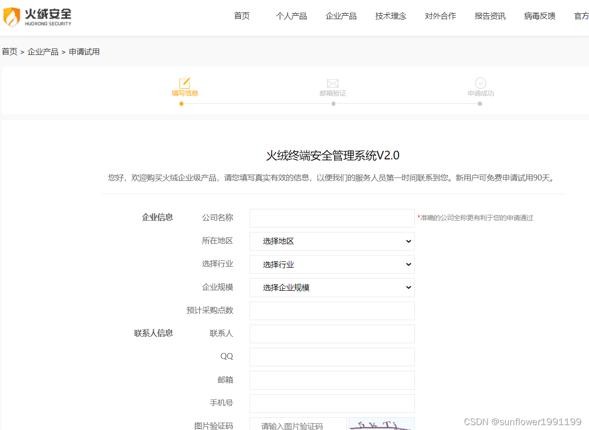This screenshot has width=589, height=430.
Task: Click the 邮箱验证 step label
Action: click(x=333, y=93)
